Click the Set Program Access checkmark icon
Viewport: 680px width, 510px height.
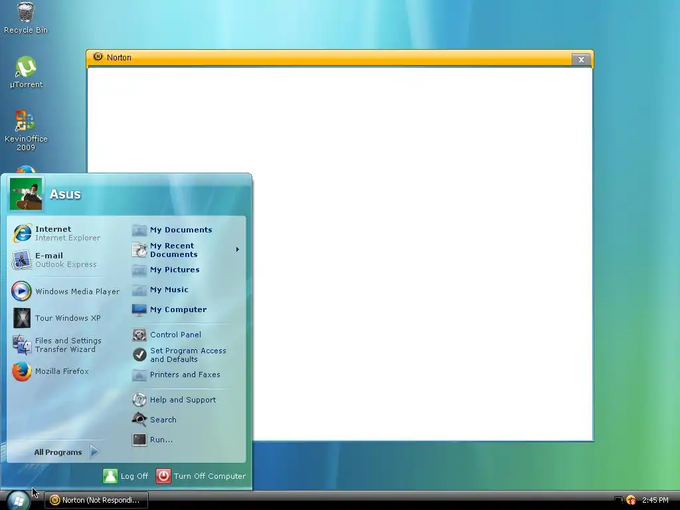139,355
